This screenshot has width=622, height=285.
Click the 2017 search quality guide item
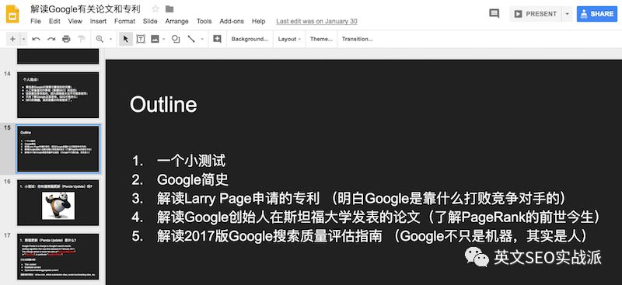click(x=372, y=236)
